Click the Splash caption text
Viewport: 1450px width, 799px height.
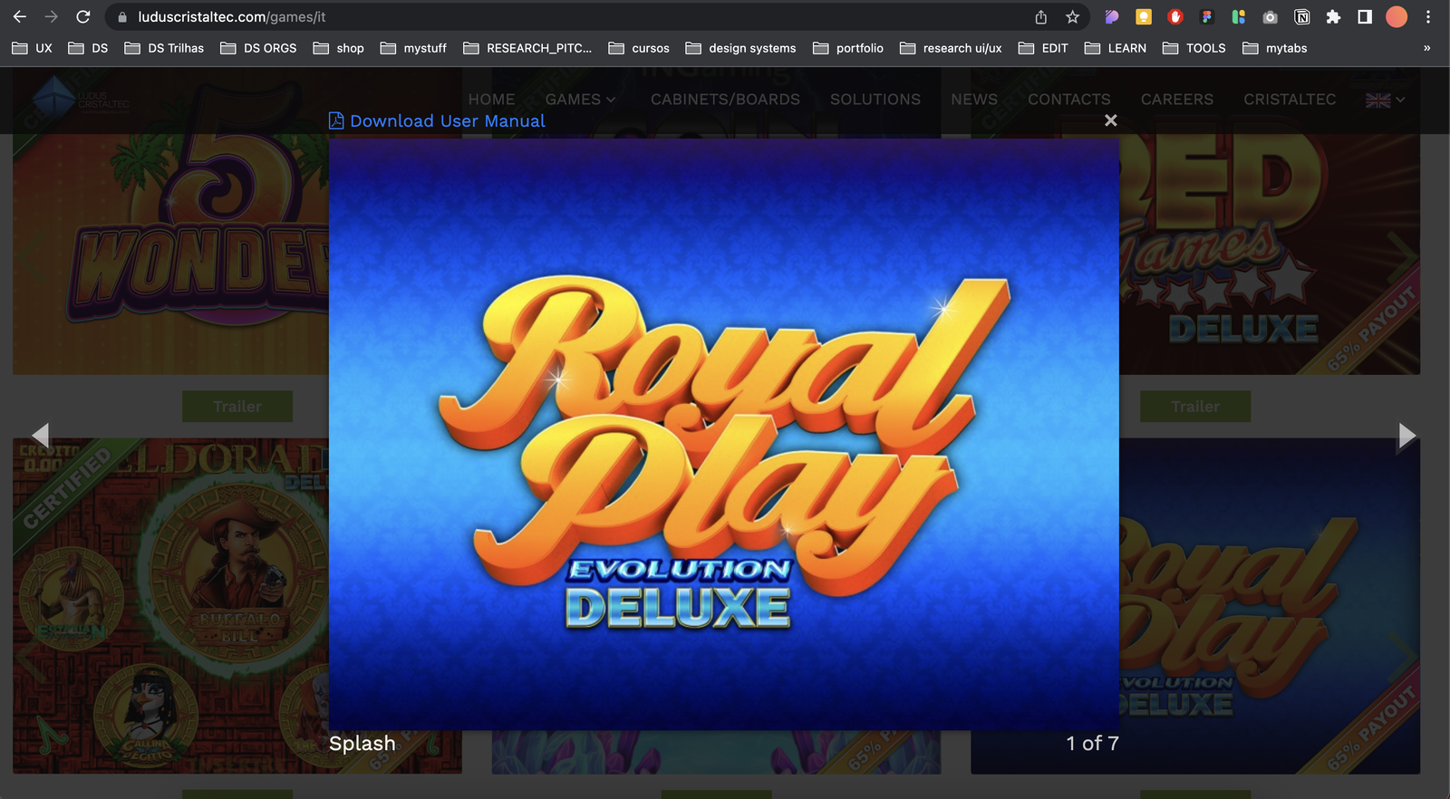362,744
